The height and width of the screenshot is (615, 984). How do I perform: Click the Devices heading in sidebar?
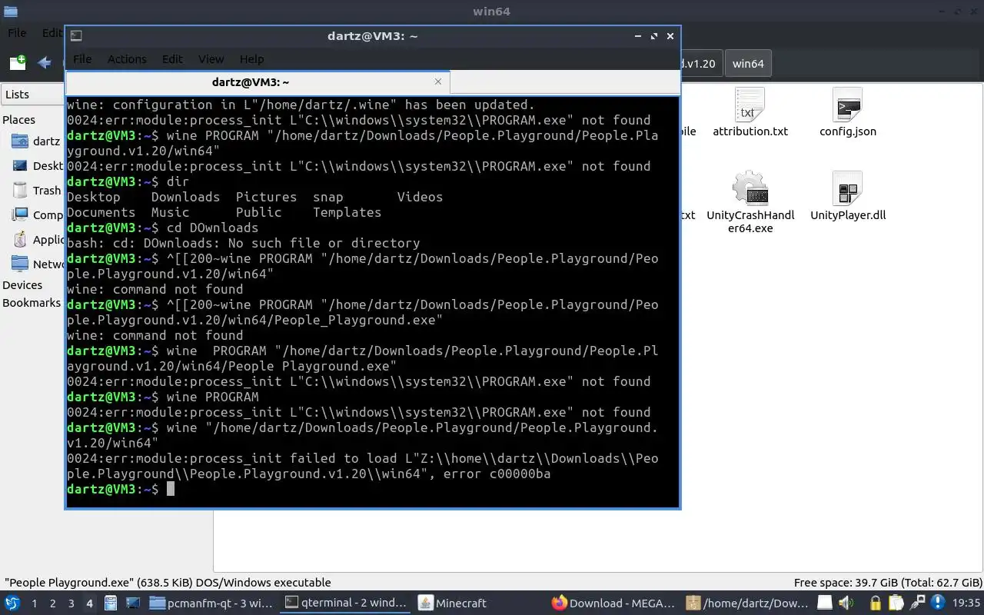click(22, 285)
